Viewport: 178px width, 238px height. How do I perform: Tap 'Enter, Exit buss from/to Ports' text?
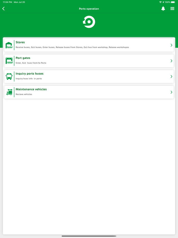pos(31,63)
